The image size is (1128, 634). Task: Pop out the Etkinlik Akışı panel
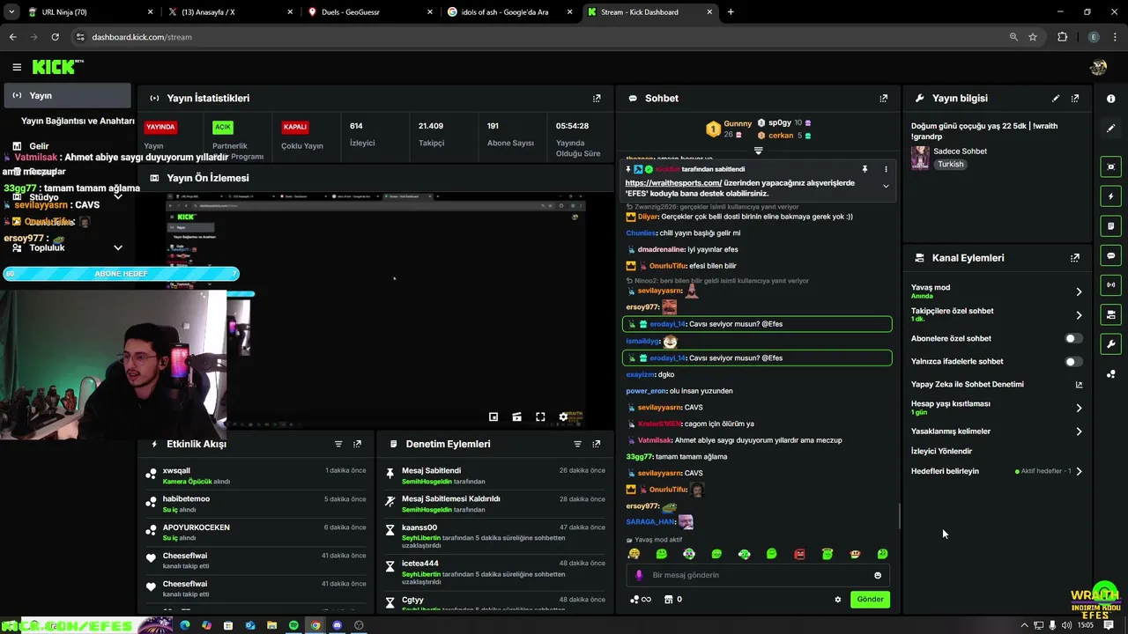tap(357, 445)
